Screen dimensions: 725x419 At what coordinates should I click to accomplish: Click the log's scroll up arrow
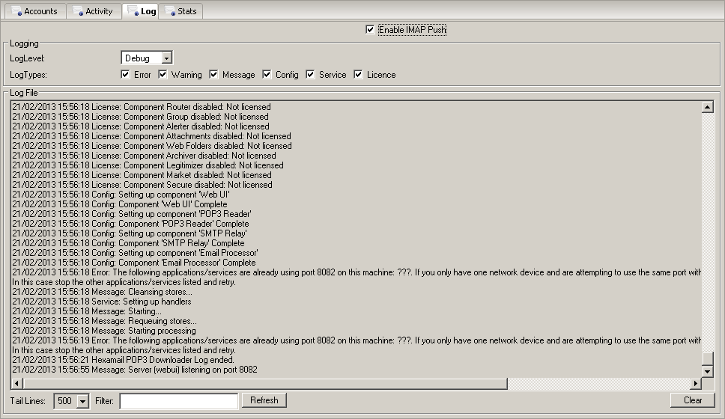(707, 107)
